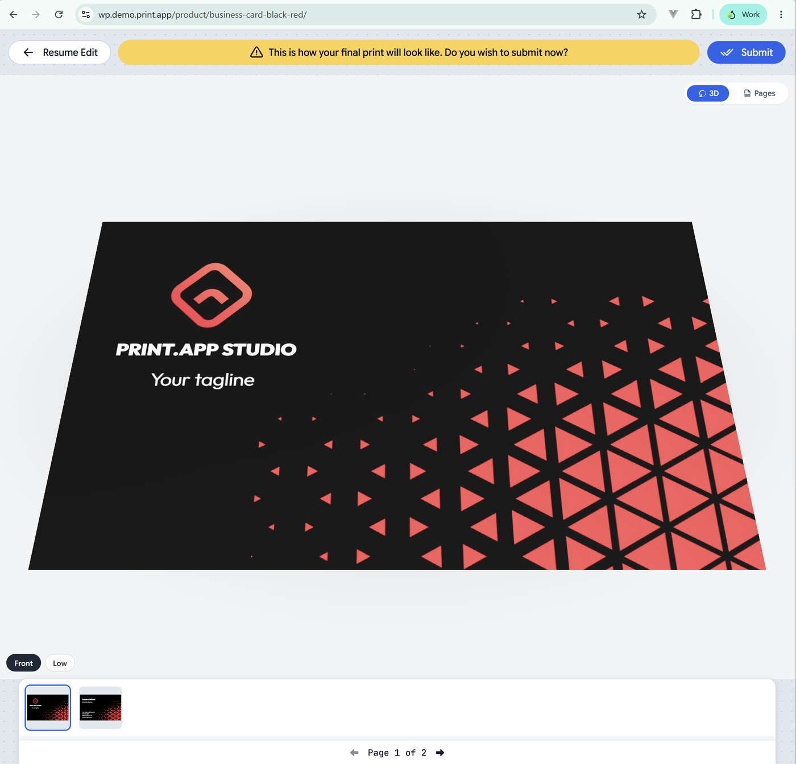Open the Work profile button
The image size is (796, 764).
pyautogui.click(x=743, y=15)
